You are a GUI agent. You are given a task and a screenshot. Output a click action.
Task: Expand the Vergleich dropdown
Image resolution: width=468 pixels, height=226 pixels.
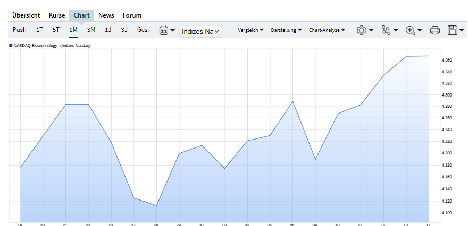(x=250, y=30)
